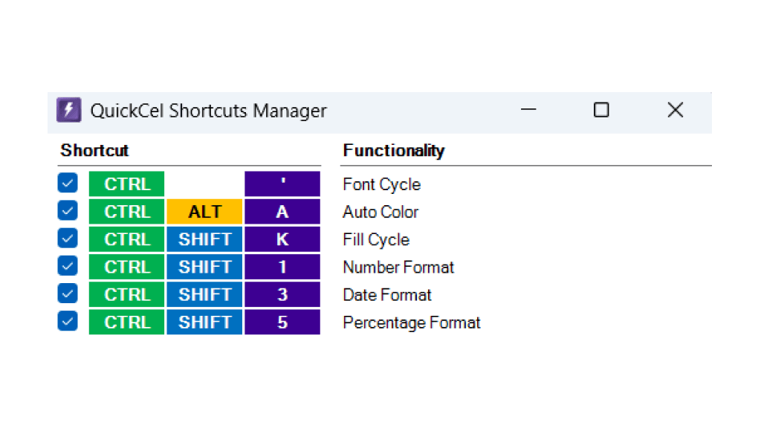Click the K key button for Fill Cycle
Screen dimensions: 761x428
click(282, 239)
